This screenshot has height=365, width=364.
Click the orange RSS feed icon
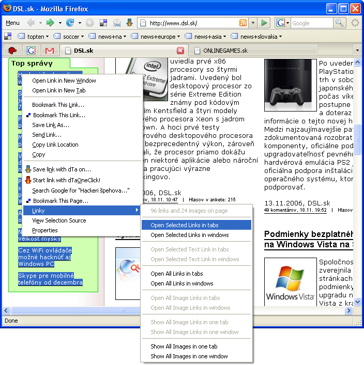(243, 23)
